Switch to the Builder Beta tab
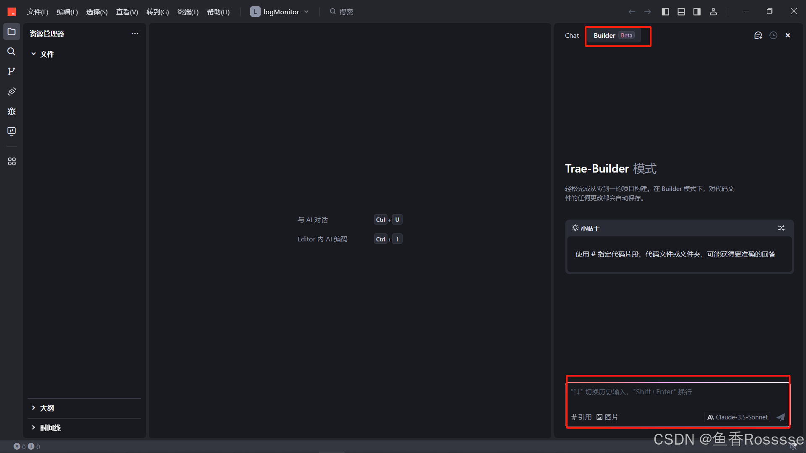The image size is (806, 453). pos(613,36)
